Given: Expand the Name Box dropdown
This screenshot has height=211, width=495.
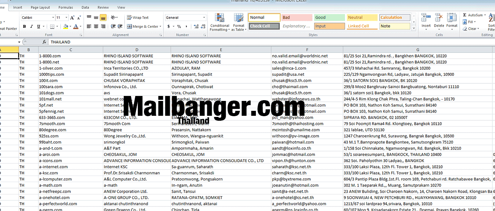Looking at the screenshot, I should pyautogui.click(x=19, y=42).
